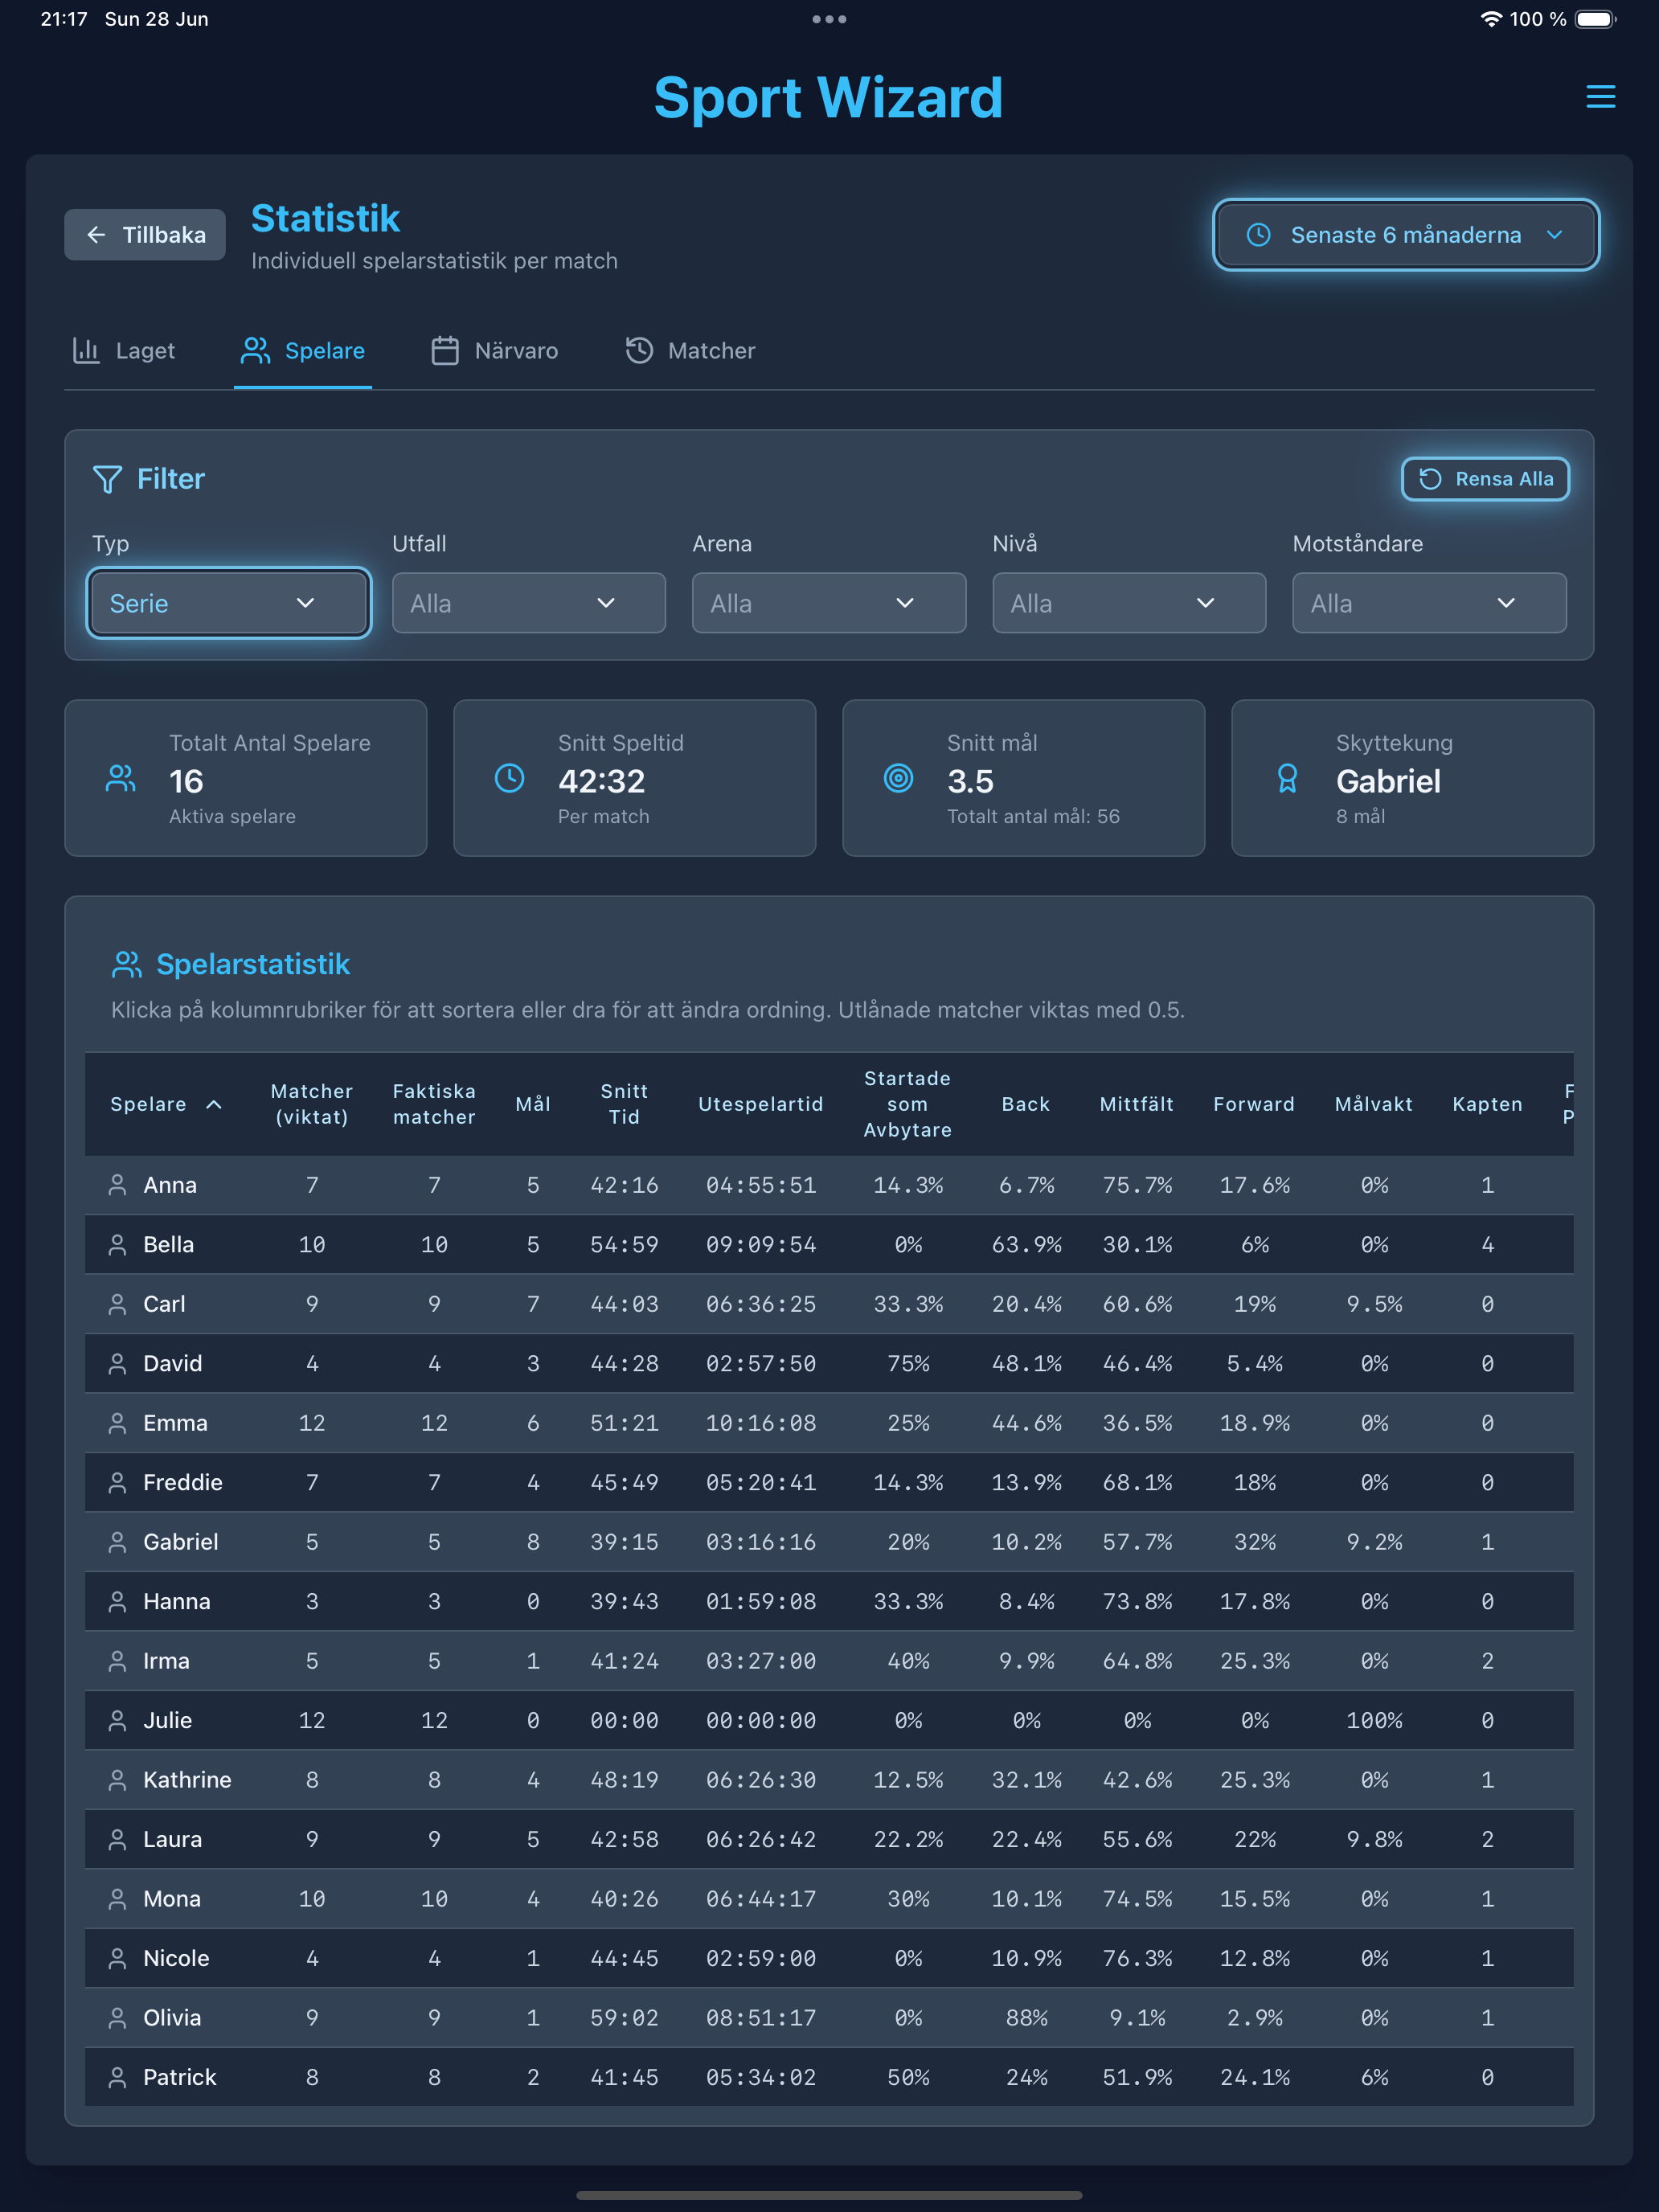Click the person icon in Freddie's row
Image resolution: width=1659 pixels, height=2212 pixels.
[117, 1483]
